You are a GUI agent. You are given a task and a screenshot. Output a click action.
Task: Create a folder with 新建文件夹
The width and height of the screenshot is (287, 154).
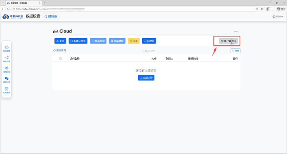tap(78, 41)
